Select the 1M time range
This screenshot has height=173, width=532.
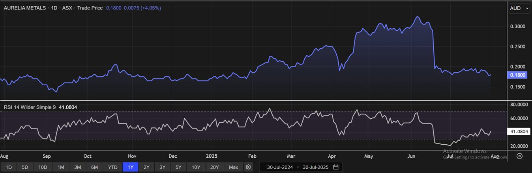[61, 167]
